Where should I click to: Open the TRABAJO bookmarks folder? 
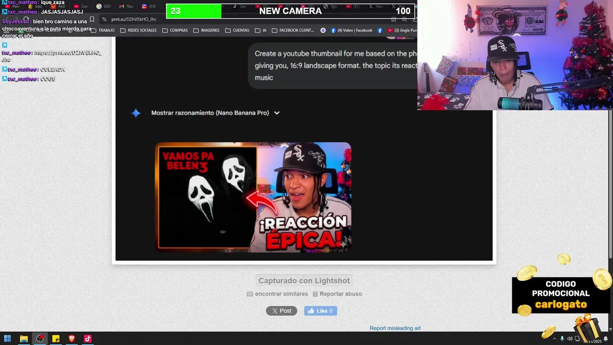102,30
